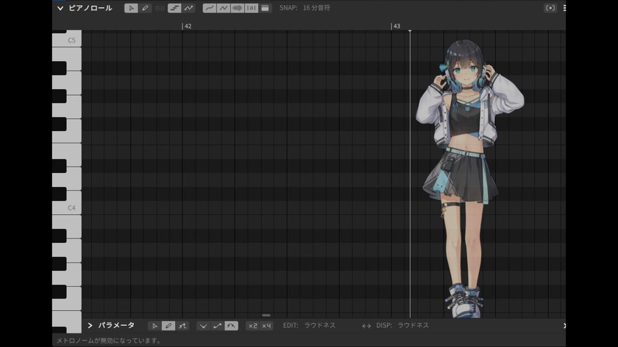Toggle the clapperboard video icon
The image size is (618, 347).
pos(265,8)
